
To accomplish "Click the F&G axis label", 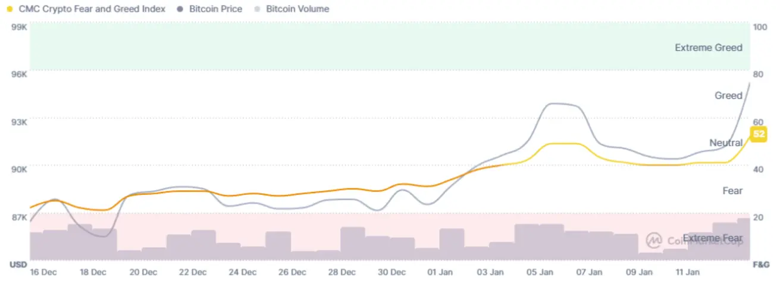I will click(762, 264).
